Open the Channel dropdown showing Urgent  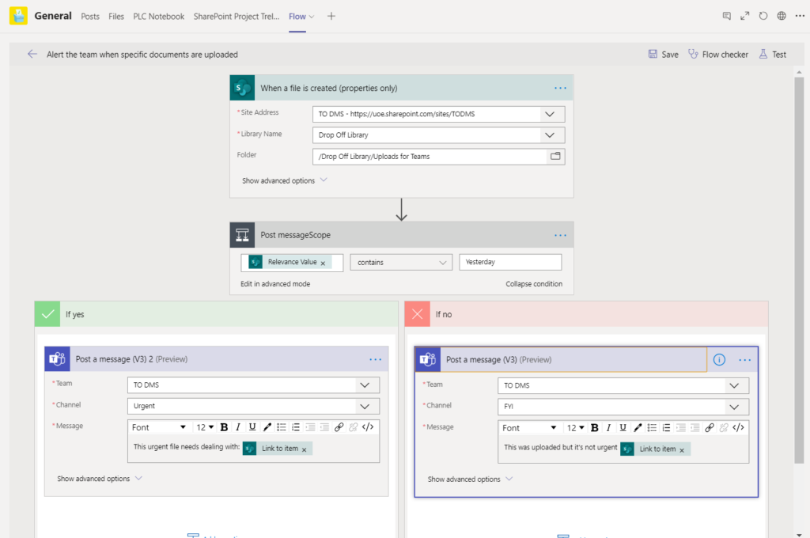click(365, 406)
